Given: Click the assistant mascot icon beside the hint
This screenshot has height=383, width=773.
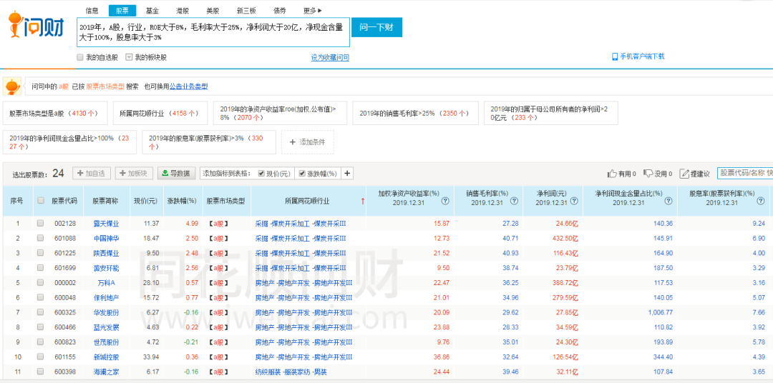Looking at the screenshot, I should (x=12, y=86).
